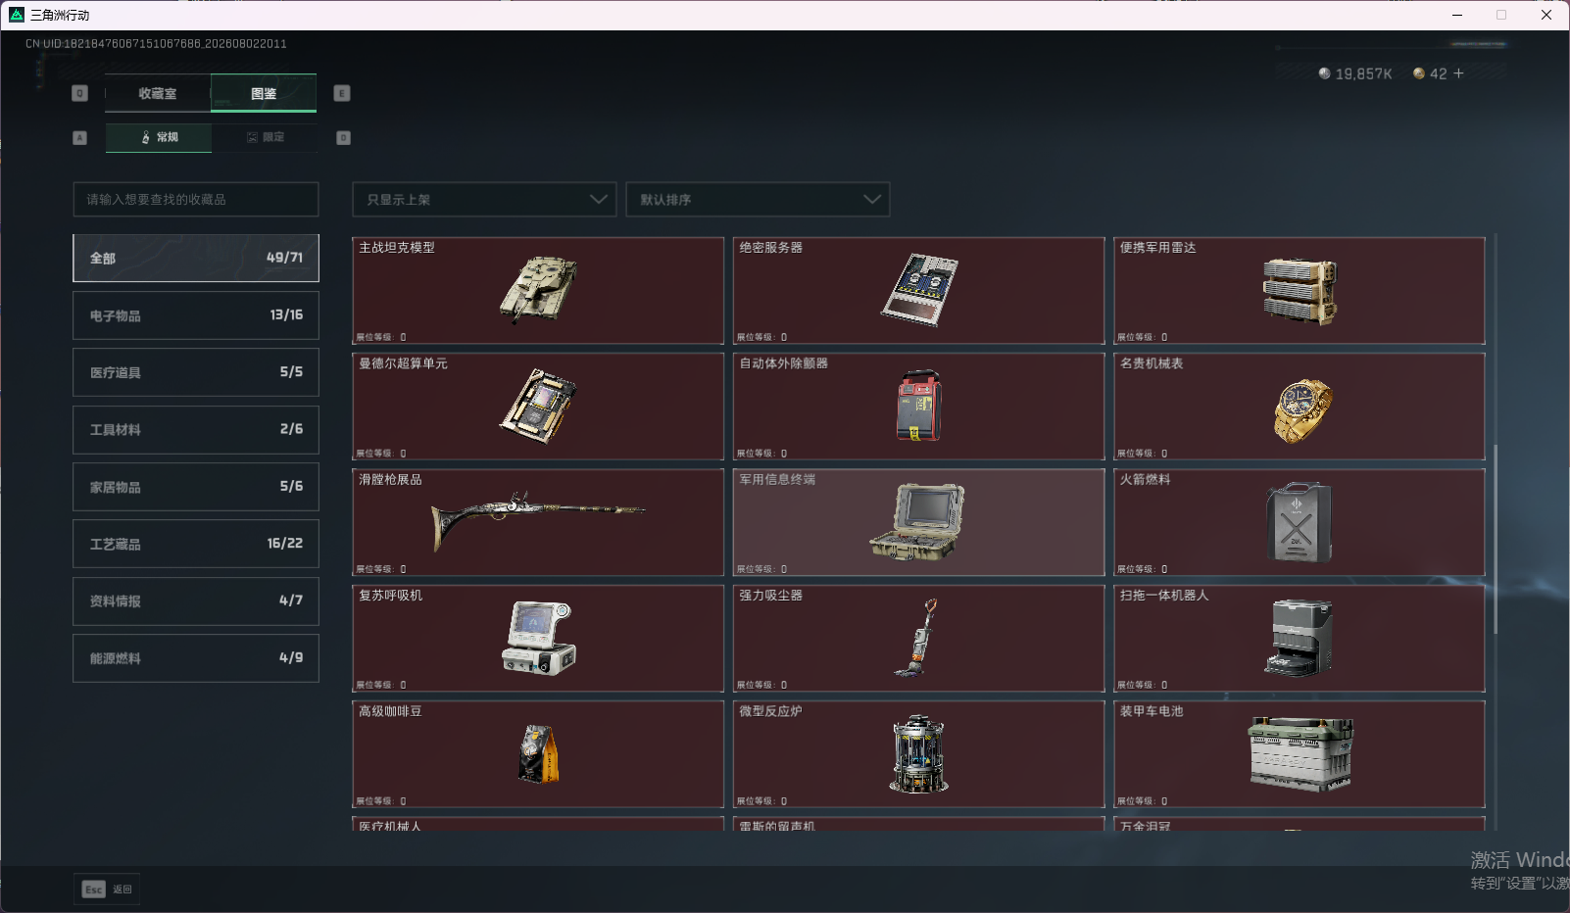The height and width of the screenshot is (913, 1570).
Task: Click the Q key hint icon
Action: click(x=80, y=93)
